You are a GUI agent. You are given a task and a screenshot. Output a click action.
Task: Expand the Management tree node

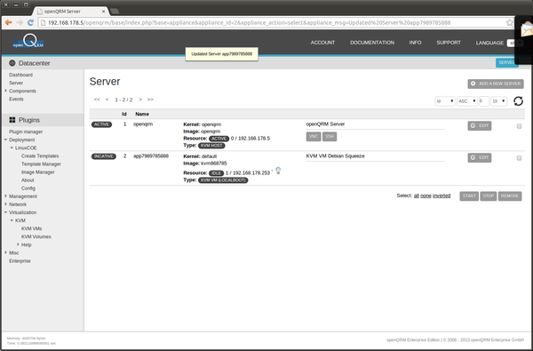pyautogui.click(x=6, y=196)
